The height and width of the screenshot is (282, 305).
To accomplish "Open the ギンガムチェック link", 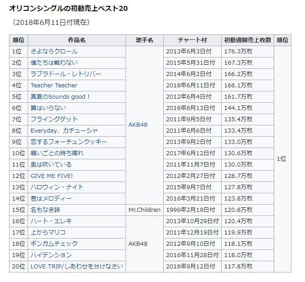I will point(54,244).
